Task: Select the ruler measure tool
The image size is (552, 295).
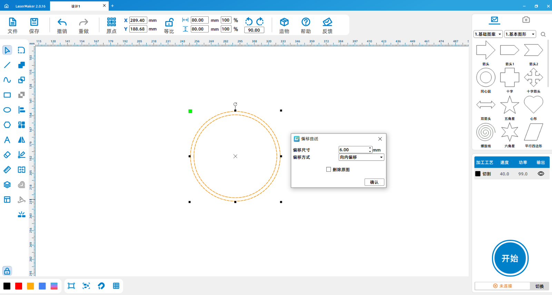Action: (7, 170)
